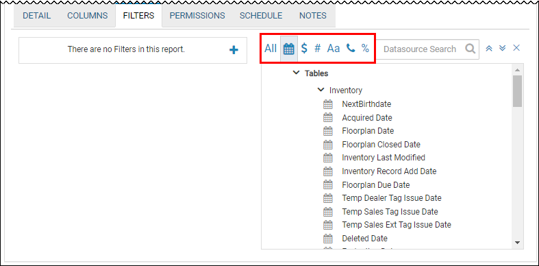Select the Acquired Date field

click(x=367, y=118)
